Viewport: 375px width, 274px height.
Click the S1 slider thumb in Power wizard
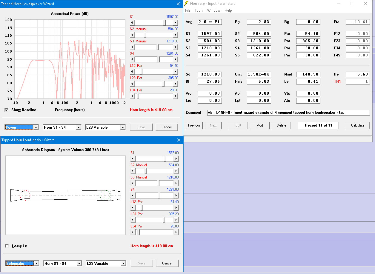[x=165, y=23]
